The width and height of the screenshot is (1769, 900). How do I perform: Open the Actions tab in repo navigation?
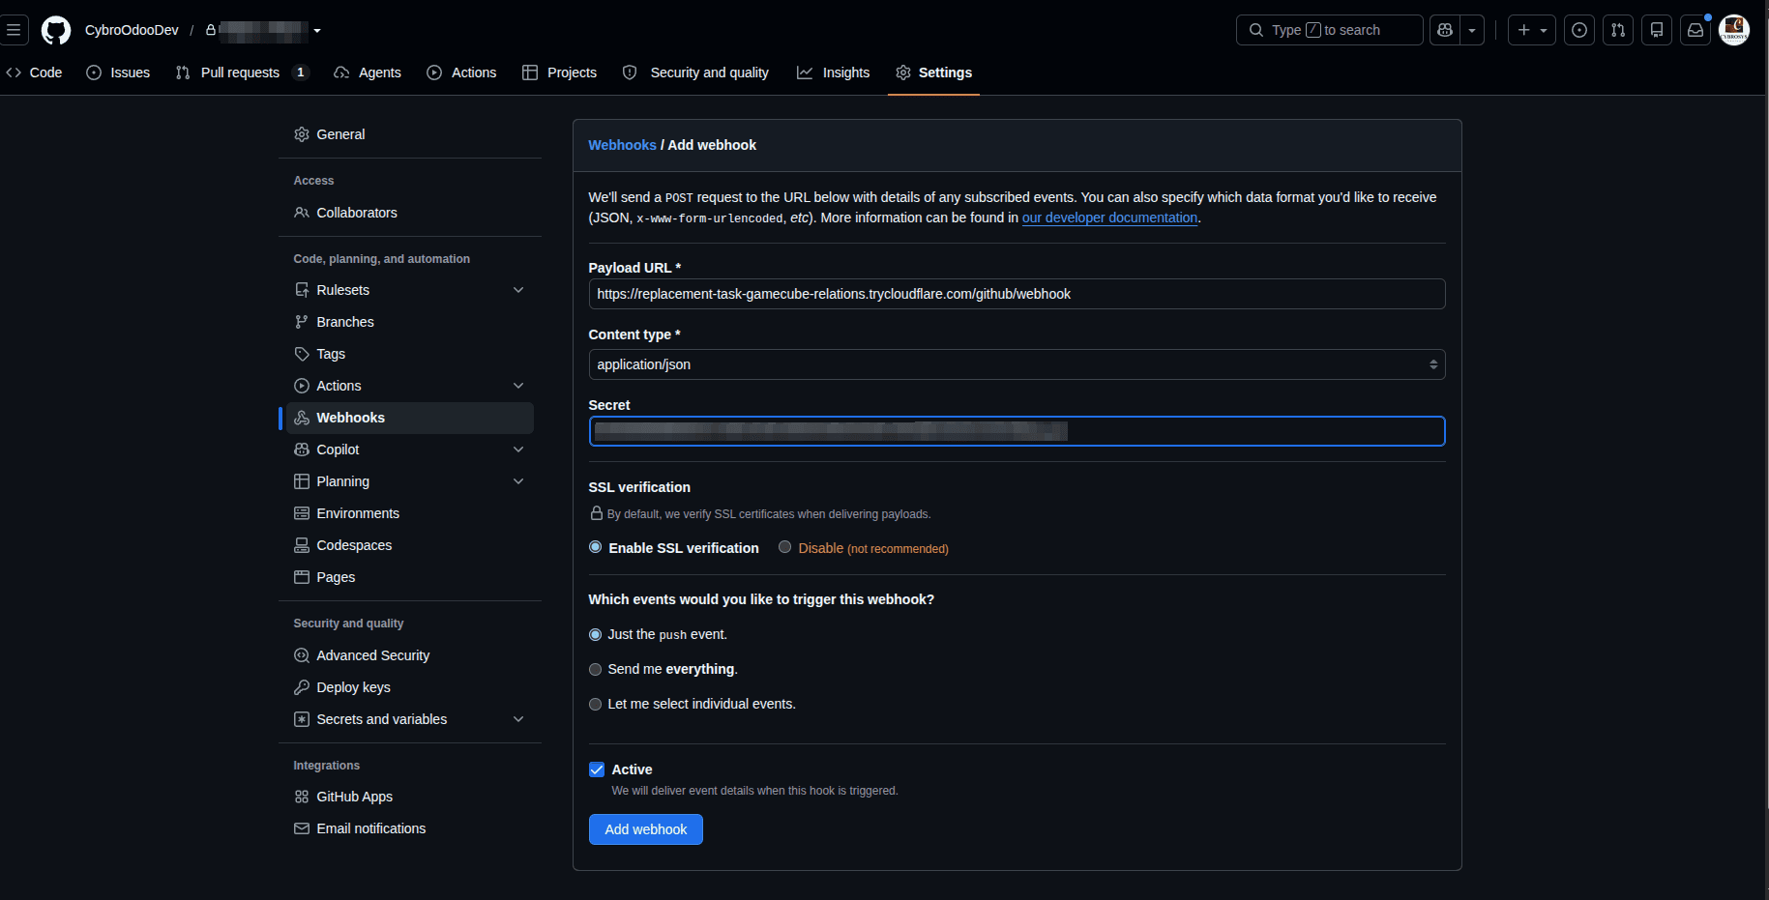click(461, 73)
